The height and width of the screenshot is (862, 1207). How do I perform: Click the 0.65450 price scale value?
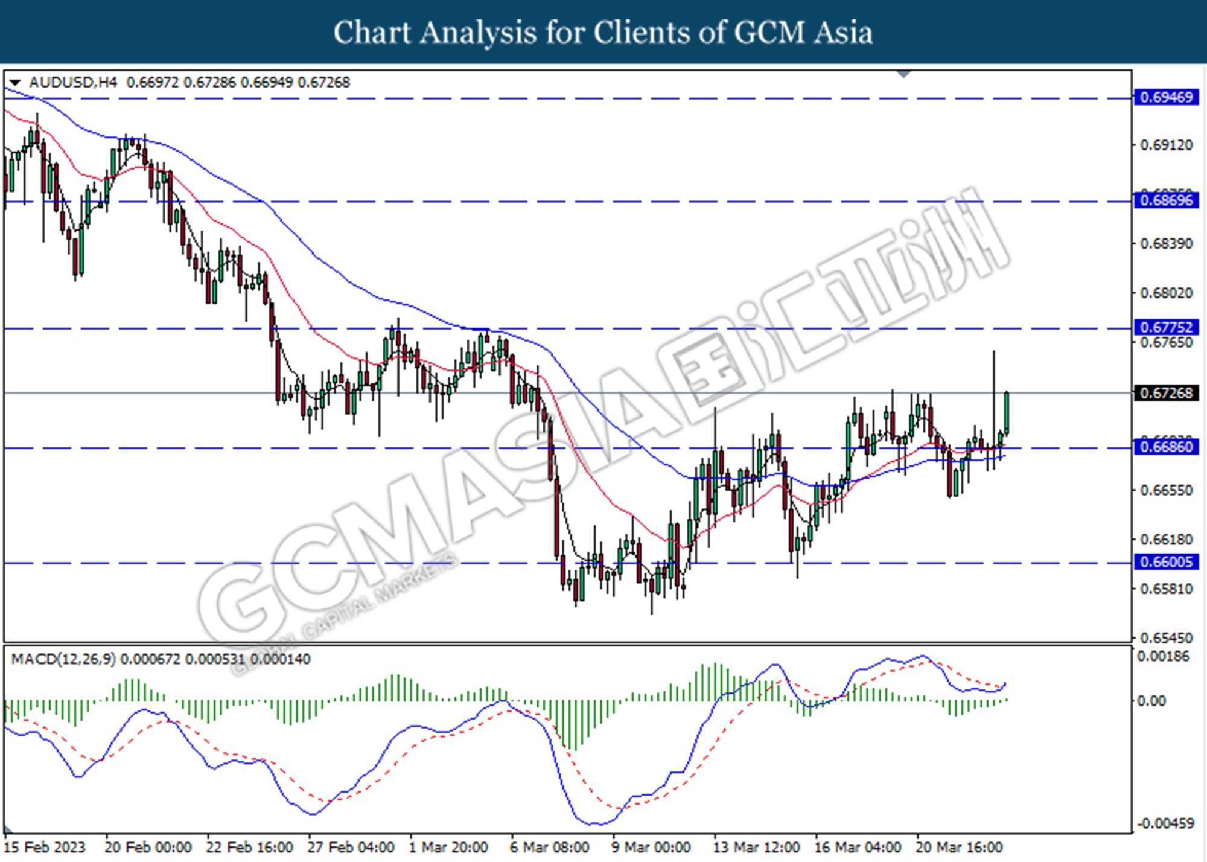(x=1167, y=637)
